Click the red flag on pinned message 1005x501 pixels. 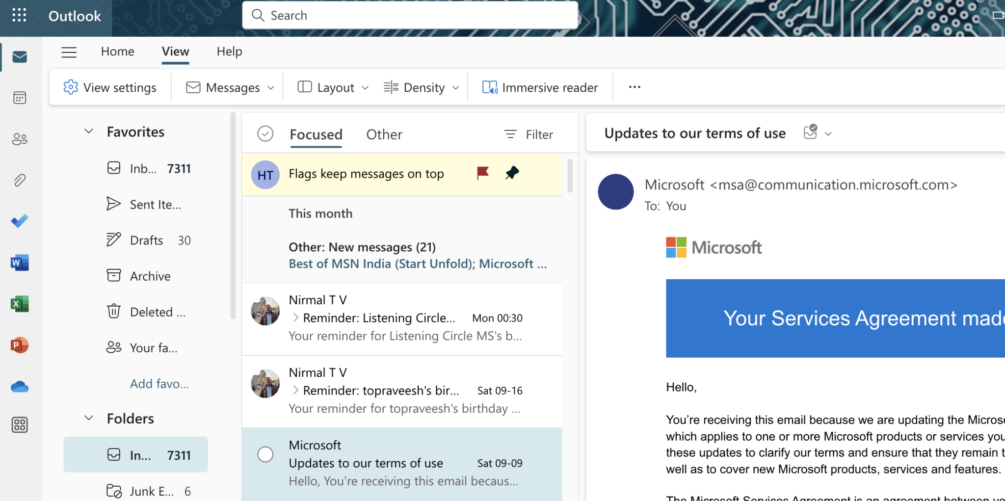click(x=483, y=173)
